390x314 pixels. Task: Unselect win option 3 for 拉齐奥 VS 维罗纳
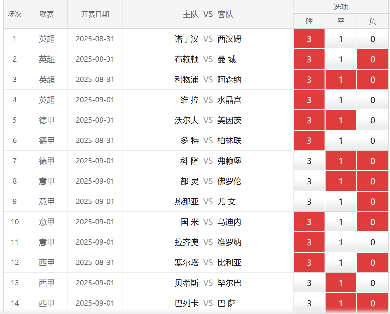click(x=309, y=242)
